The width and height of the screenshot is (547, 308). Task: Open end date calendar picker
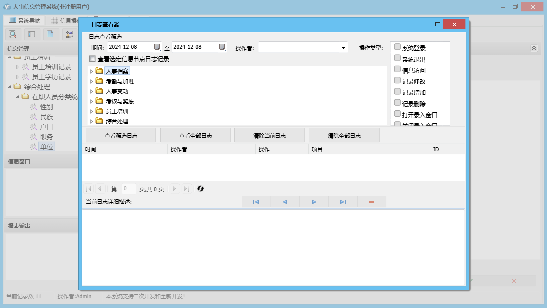pos(222,47)
